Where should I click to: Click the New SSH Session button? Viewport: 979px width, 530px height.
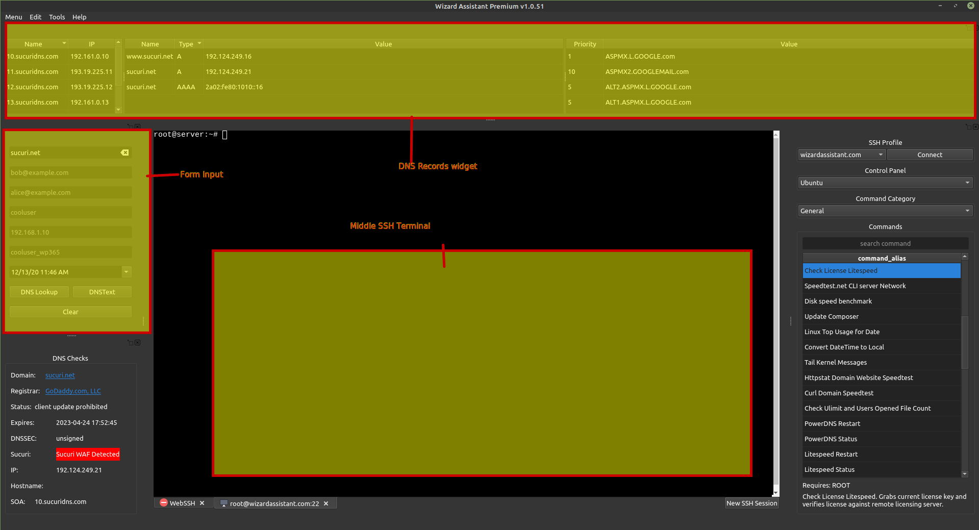[x=751, y=503]
